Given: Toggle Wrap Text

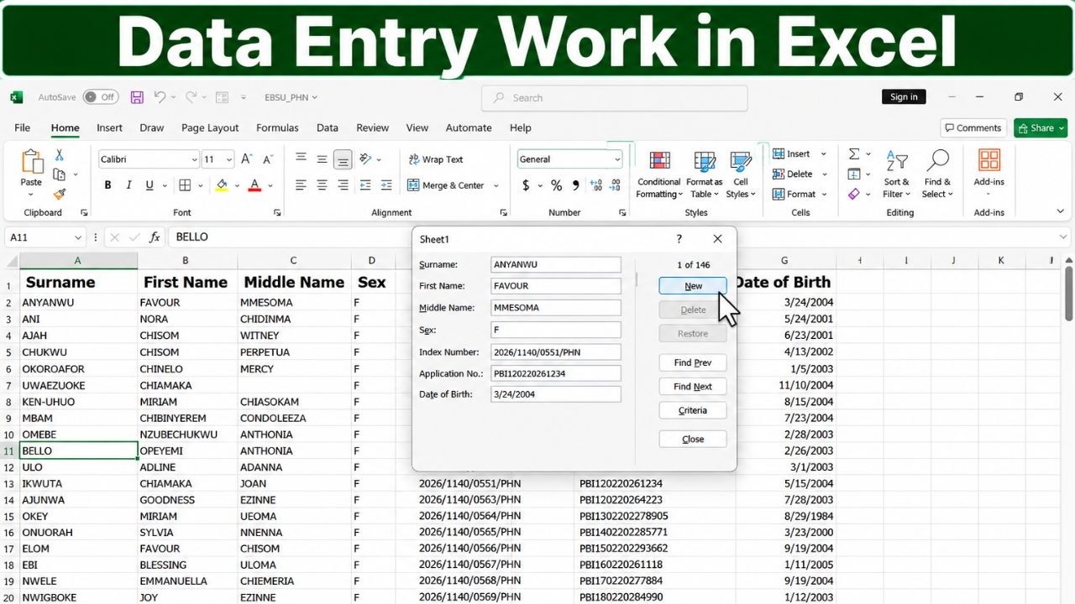Looking at the screenshot, I should click(435, 159).
